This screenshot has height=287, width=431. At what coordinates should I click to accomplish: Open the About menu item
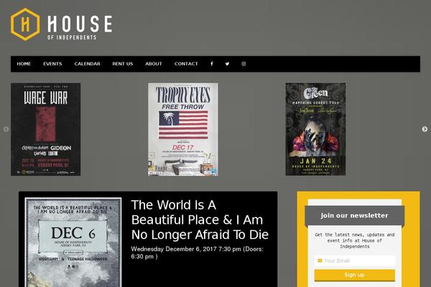pyautogui.click(x=154, y=64)
